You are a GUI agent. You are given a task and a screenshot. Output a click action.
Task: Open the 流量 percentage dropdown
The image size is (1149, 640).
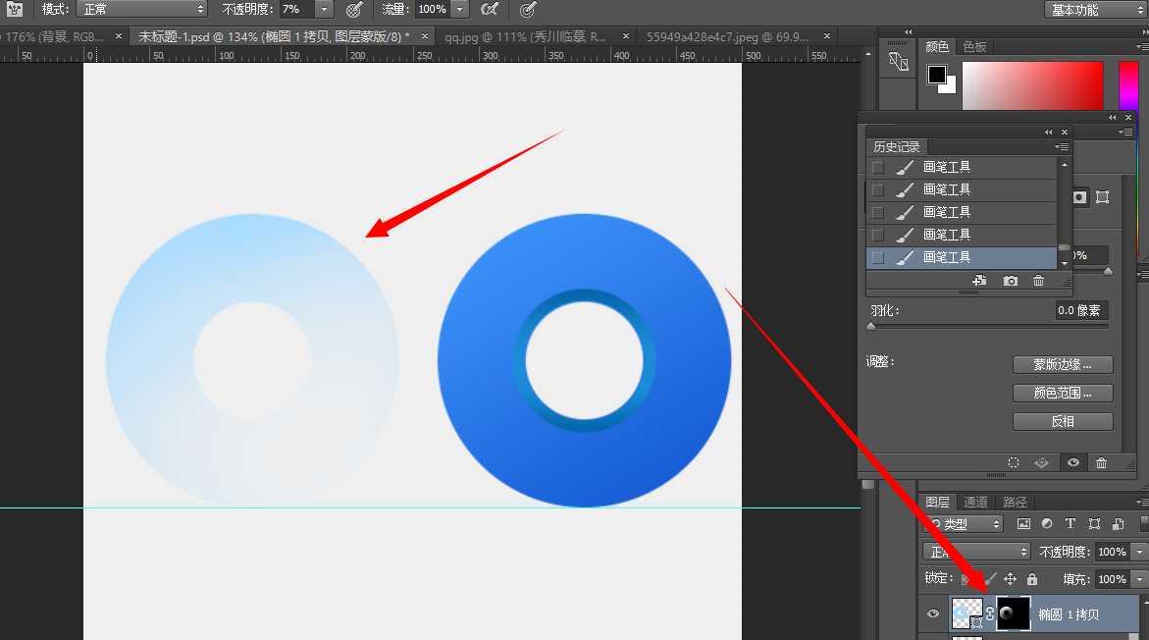[x=459, y=10]
